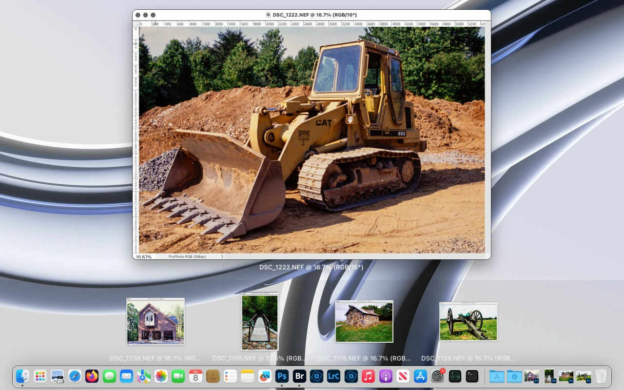The height and width of the screenshot is (390, 624).
Task: Restore minimized brick house Photoshop window in Dock
Action: (x=531, y=376)
